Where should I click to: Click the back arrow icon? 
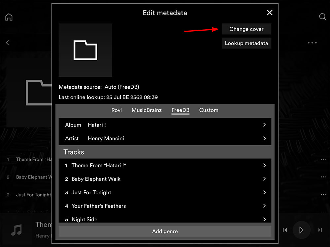click(x=7, y=42)
